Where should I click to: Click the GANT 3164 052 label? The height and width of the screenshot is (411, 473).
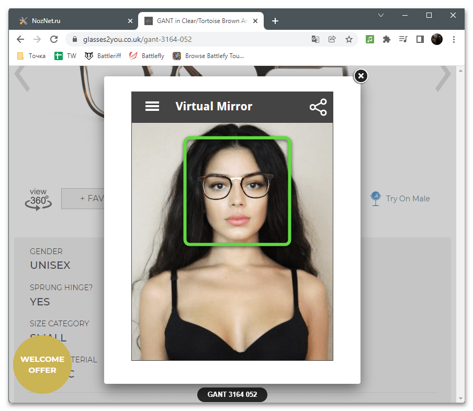click(232, 394)
